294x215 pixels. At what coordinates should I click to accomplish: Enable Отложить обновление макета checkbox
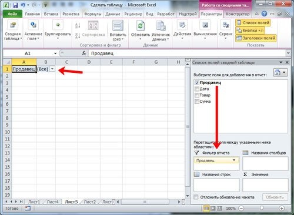196,197
